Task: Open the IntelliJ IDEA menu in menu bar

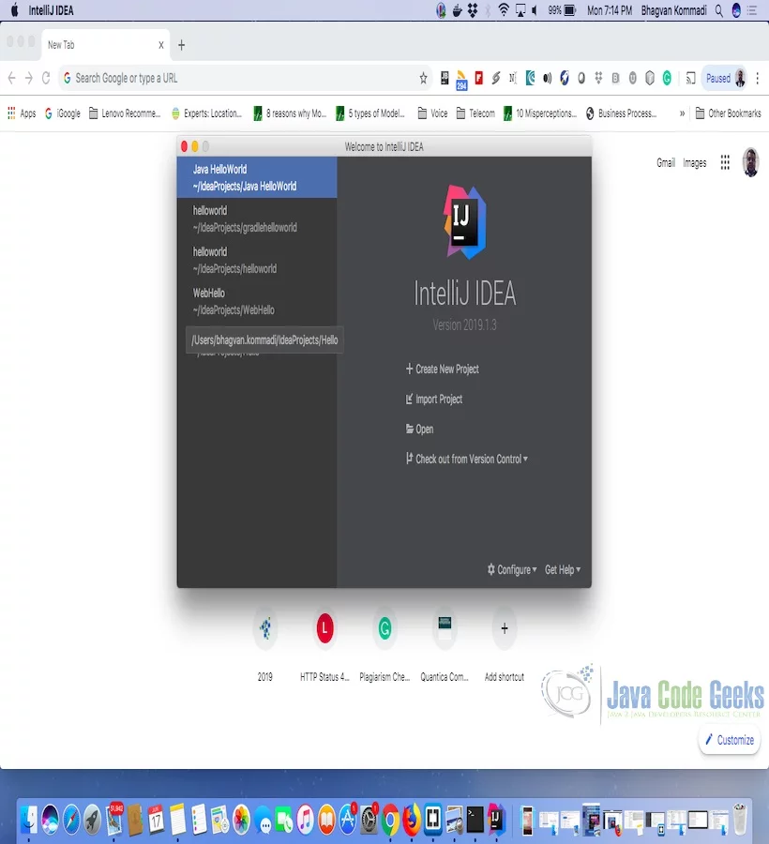Action: click(x=52, y=10)
